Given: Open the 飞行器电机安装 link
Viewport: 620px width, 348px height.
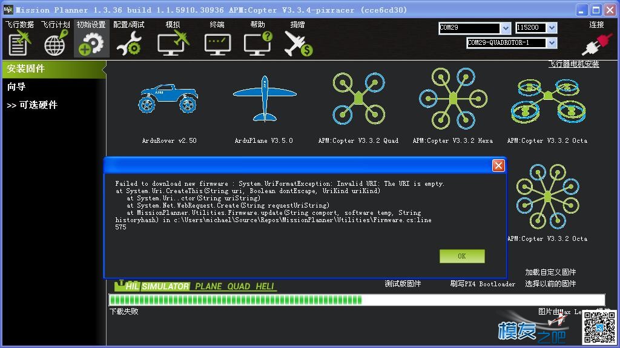Looking at the screenshot, I should click(x=574, y=64).
